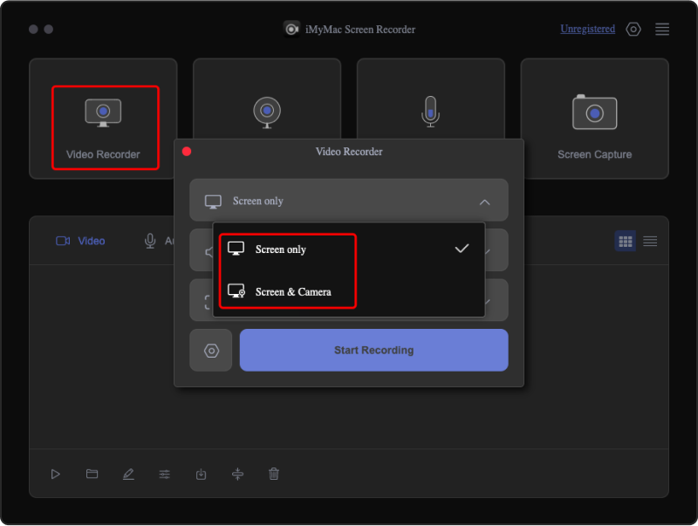Switch to list view of recordings
Viewport: 698px width, 526px height.
pyautogui.click(x=650, y=241)
